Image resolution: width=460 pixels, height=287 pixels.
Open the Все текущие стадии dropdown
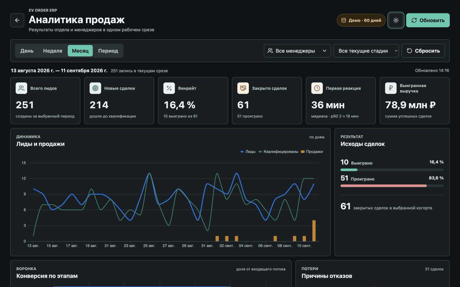point(366,51)
